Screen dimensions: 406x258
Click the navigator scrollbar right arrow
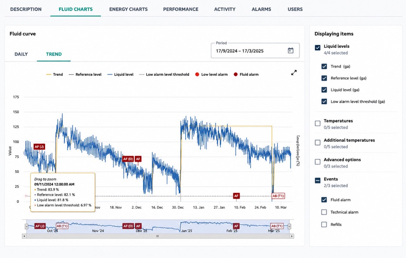[x=292, y=236]
